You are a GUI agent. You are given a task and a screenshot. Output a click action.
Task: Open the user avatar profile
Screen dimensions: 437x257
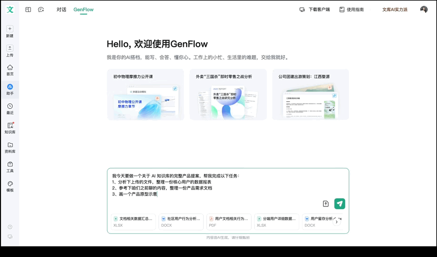(x=424, y=10)
